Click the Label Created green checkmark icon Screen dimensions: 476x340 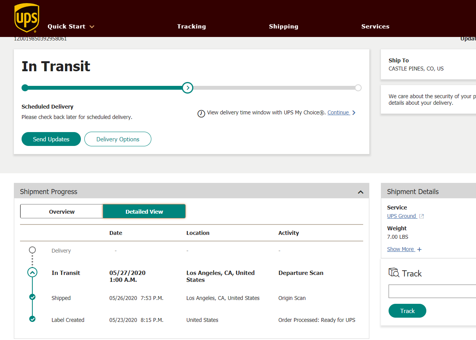pyautogui.click(x=32, y=319)
